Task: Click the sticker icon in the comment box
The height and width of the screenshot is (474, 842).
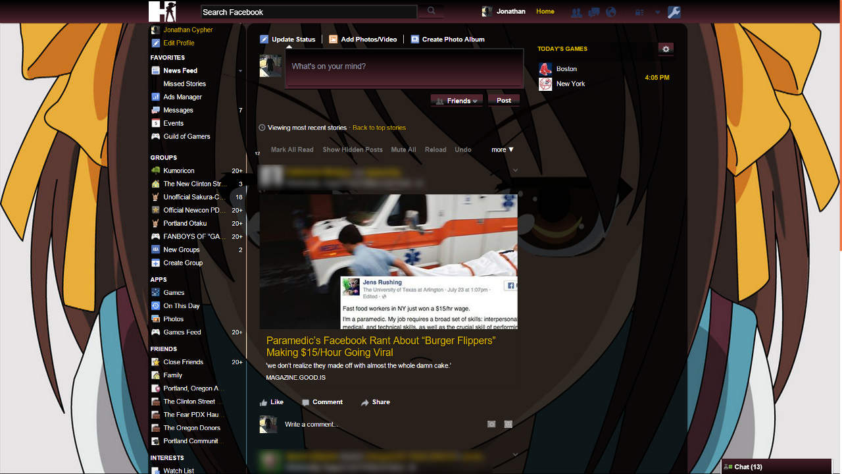Action: click(508, 425)
